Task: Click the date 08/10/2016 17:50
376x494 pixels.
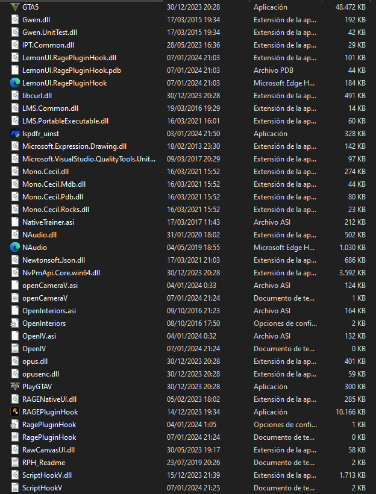Action: pos(193,324)
